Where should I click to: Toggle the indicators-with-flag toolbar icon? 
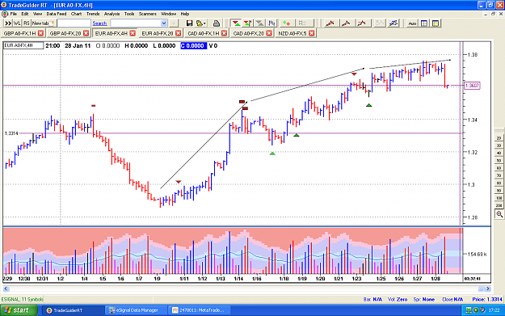[x=248, y=23]
